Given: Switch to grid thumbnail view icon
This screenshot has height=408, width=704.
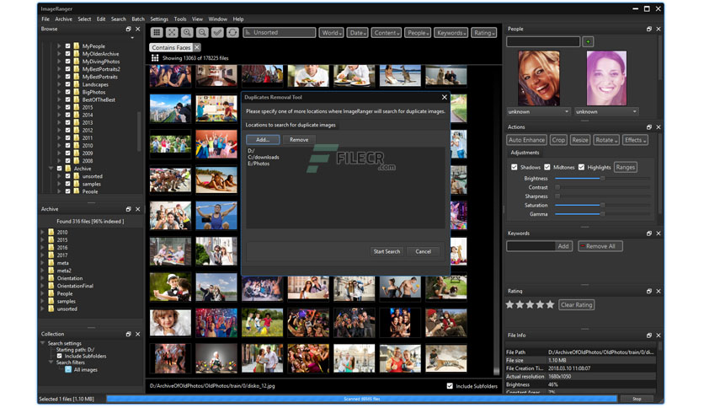Looking at the screenshot, I should [157, 32].
